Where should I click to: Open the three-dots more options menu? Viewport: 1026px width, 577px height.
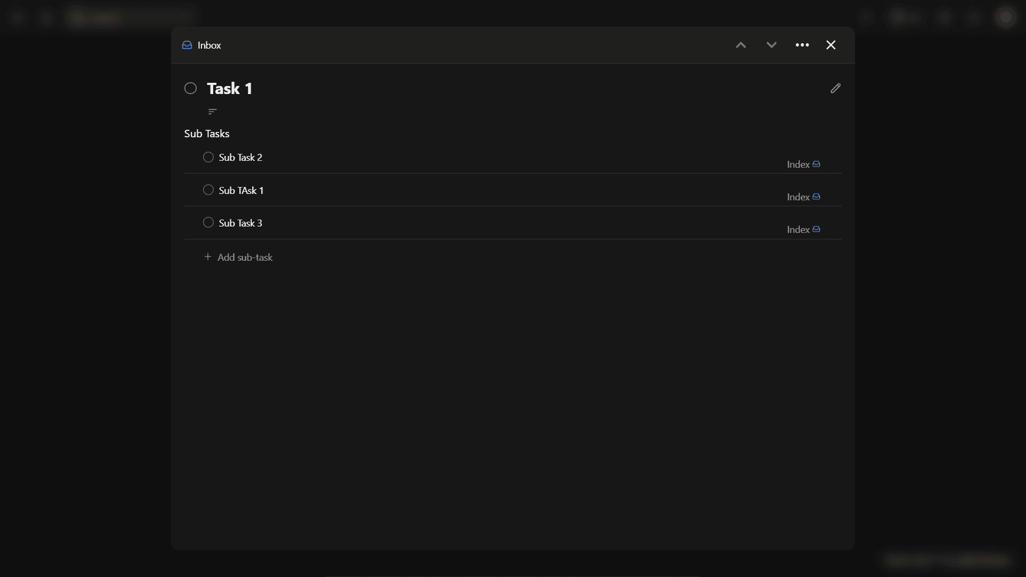pos(802,45)
